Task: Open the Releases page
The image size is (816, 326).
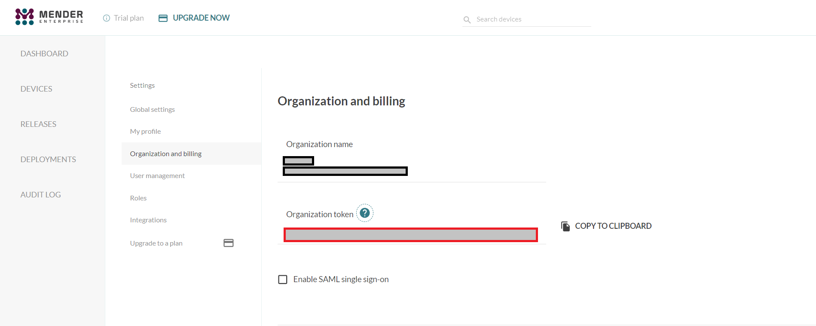Action: (38, 124)
